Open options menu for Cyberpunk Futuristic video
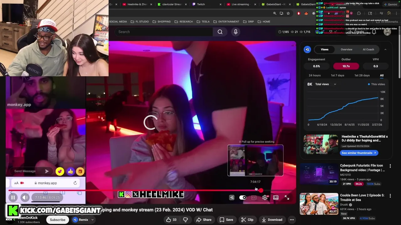 coord(390,166)
